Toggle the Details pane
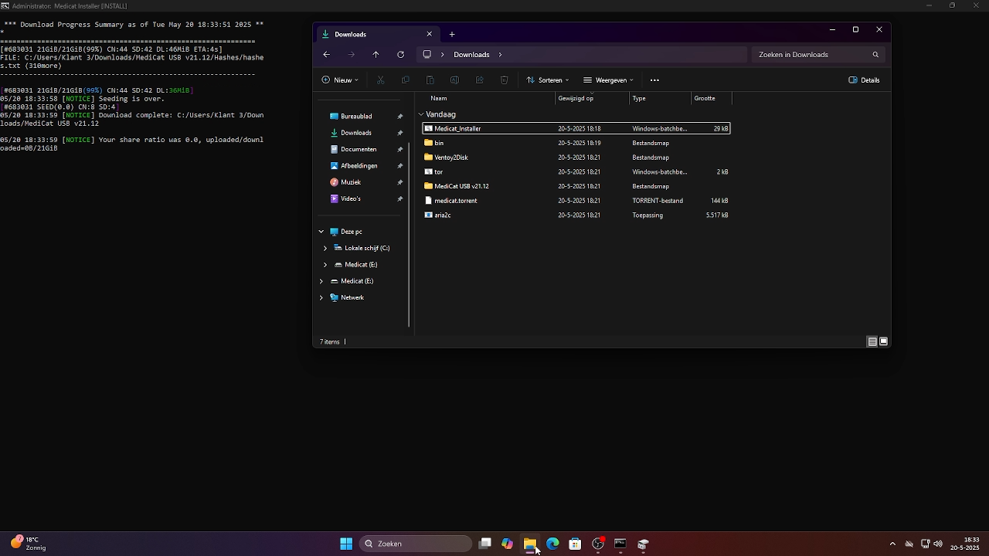 point(864,80)
